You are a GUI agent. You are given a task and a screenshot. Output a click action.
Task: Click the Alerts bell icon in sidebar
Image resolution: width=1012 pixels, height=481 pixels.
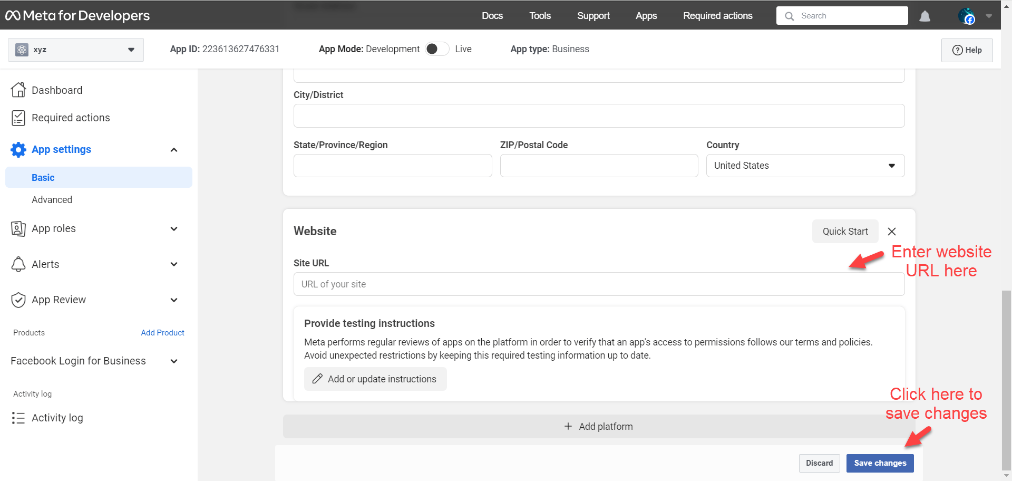pos(18,264)
